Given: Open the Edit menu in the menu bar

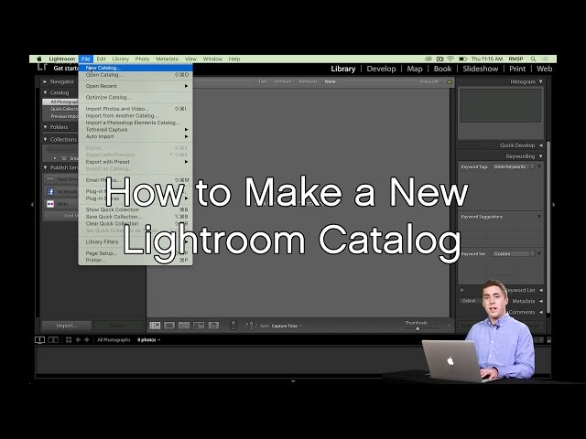Looking at the screenshot, I should click(101, 59).
